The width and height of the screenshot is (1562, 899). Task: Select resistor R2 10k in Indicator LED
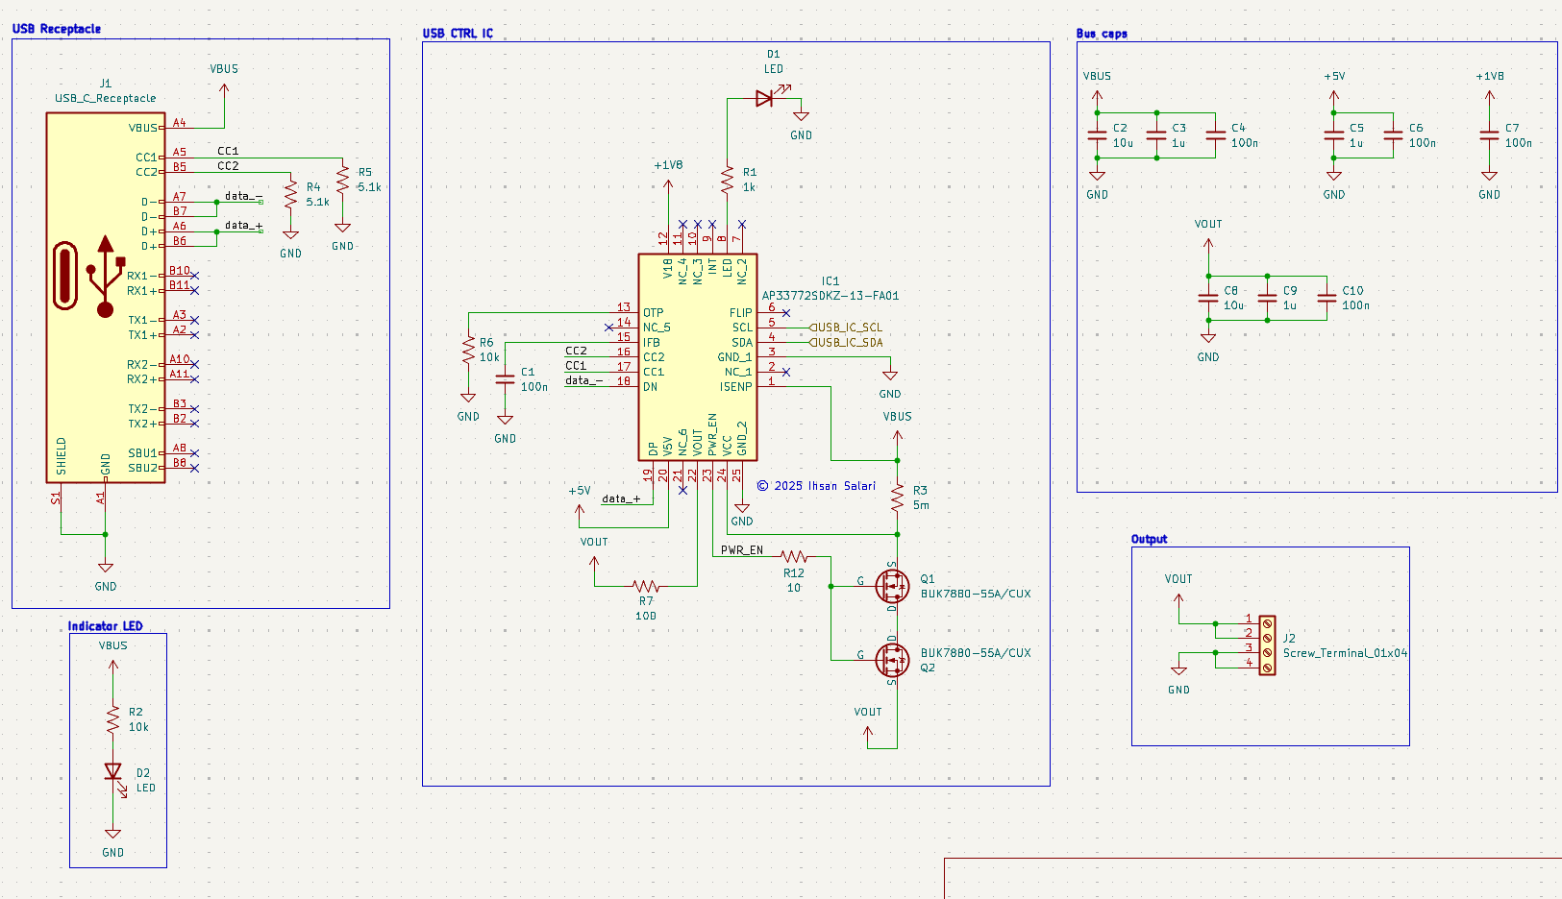point(113,719)
